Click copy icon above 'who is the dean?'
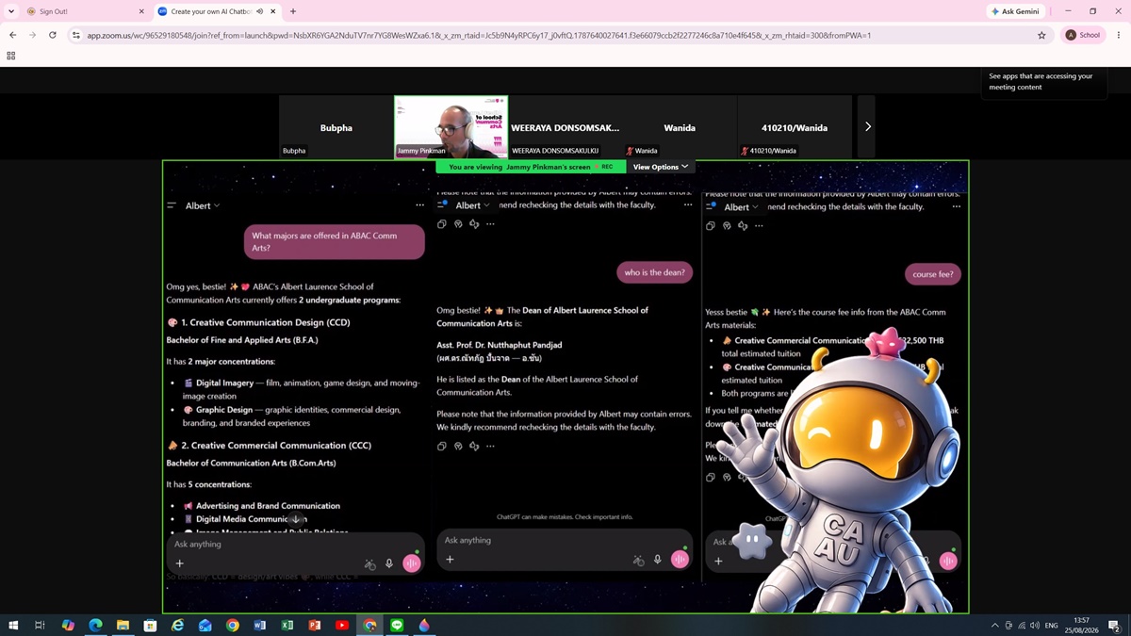Viewport: 1131px width, 636px height. [x=442, y=224]
